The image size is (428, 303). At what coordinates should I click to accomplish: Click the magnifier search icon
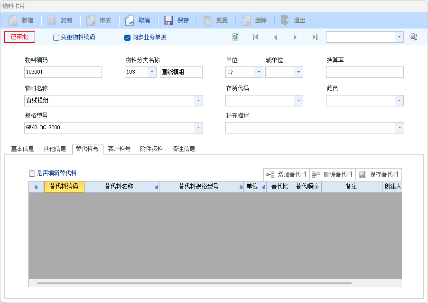[413, 37]
